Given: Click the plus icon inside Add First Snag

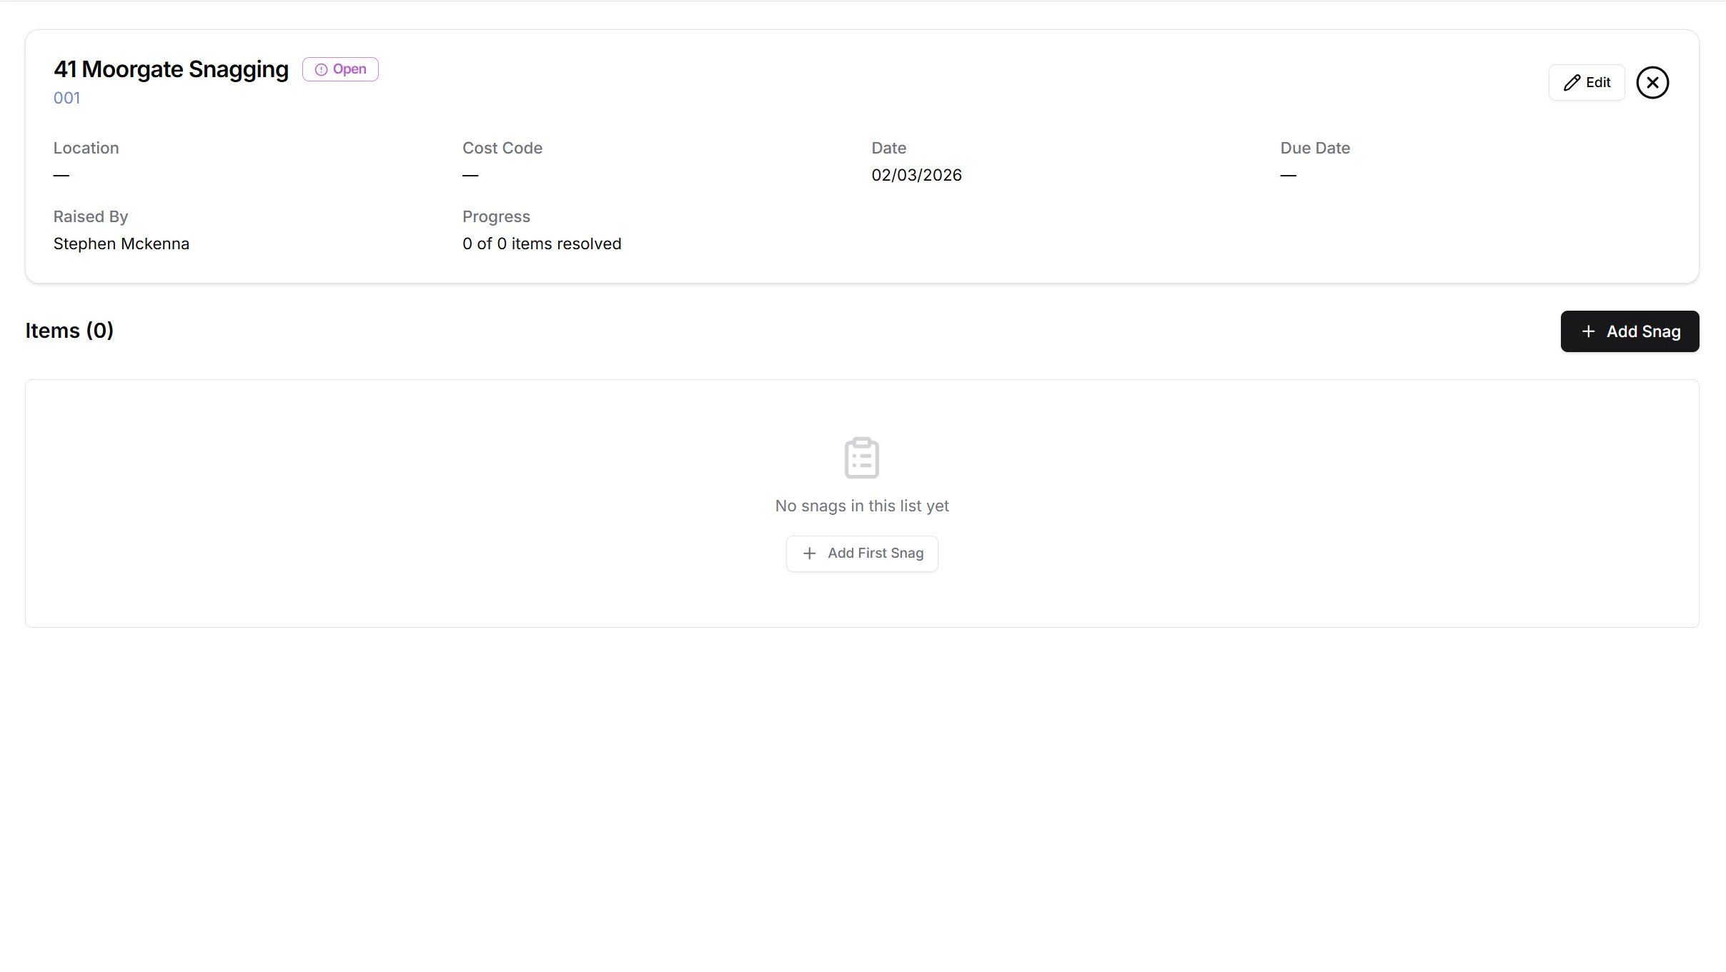Looking at the screenshot, I should pos(808,553).
